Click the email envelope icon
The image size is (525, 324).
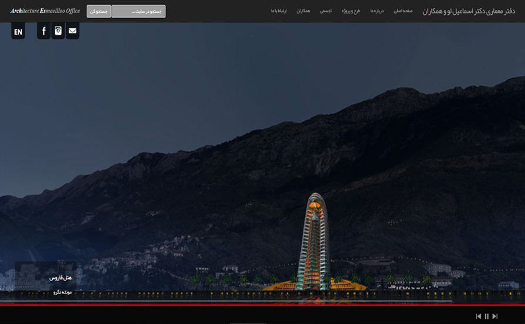point(72,31)
